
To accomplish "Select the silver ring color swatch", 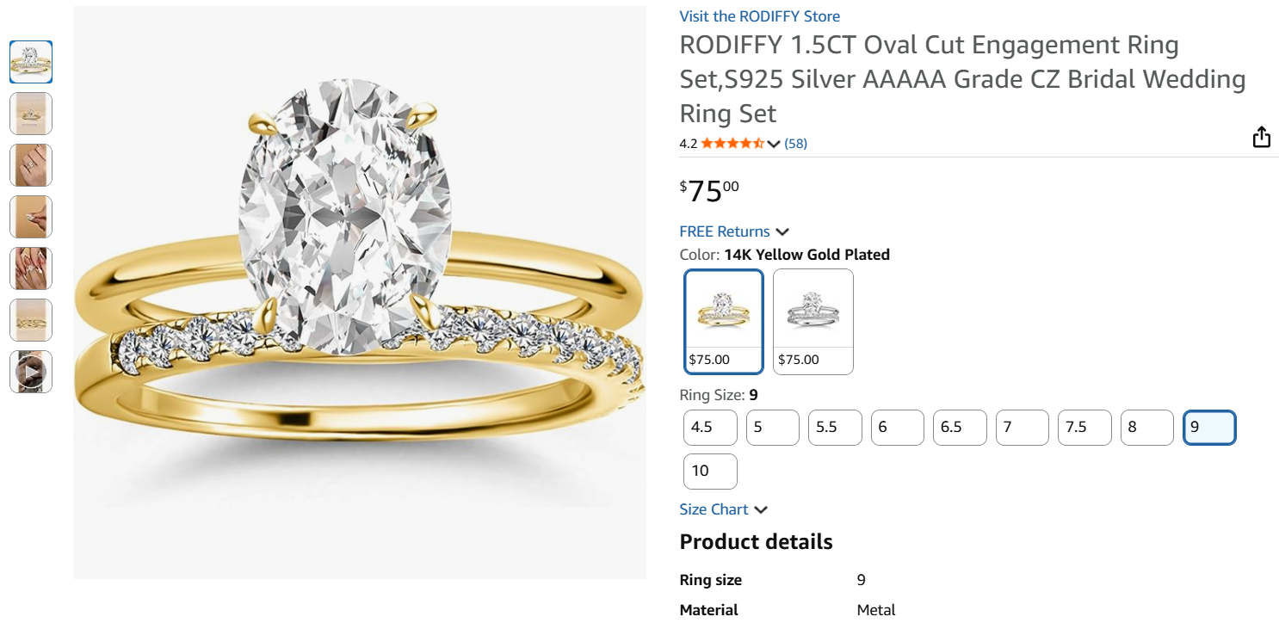I will [813, 321].
